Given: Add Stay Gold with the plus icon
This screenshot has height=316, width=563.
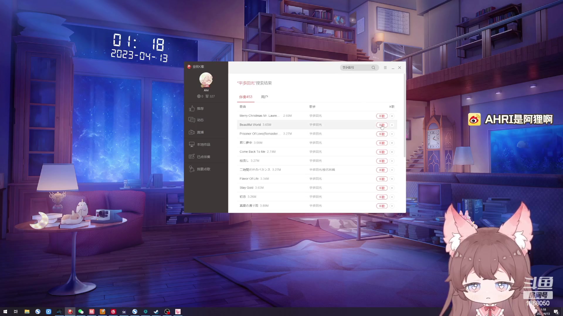Looking at the screenshot, I should pos(392,188).
